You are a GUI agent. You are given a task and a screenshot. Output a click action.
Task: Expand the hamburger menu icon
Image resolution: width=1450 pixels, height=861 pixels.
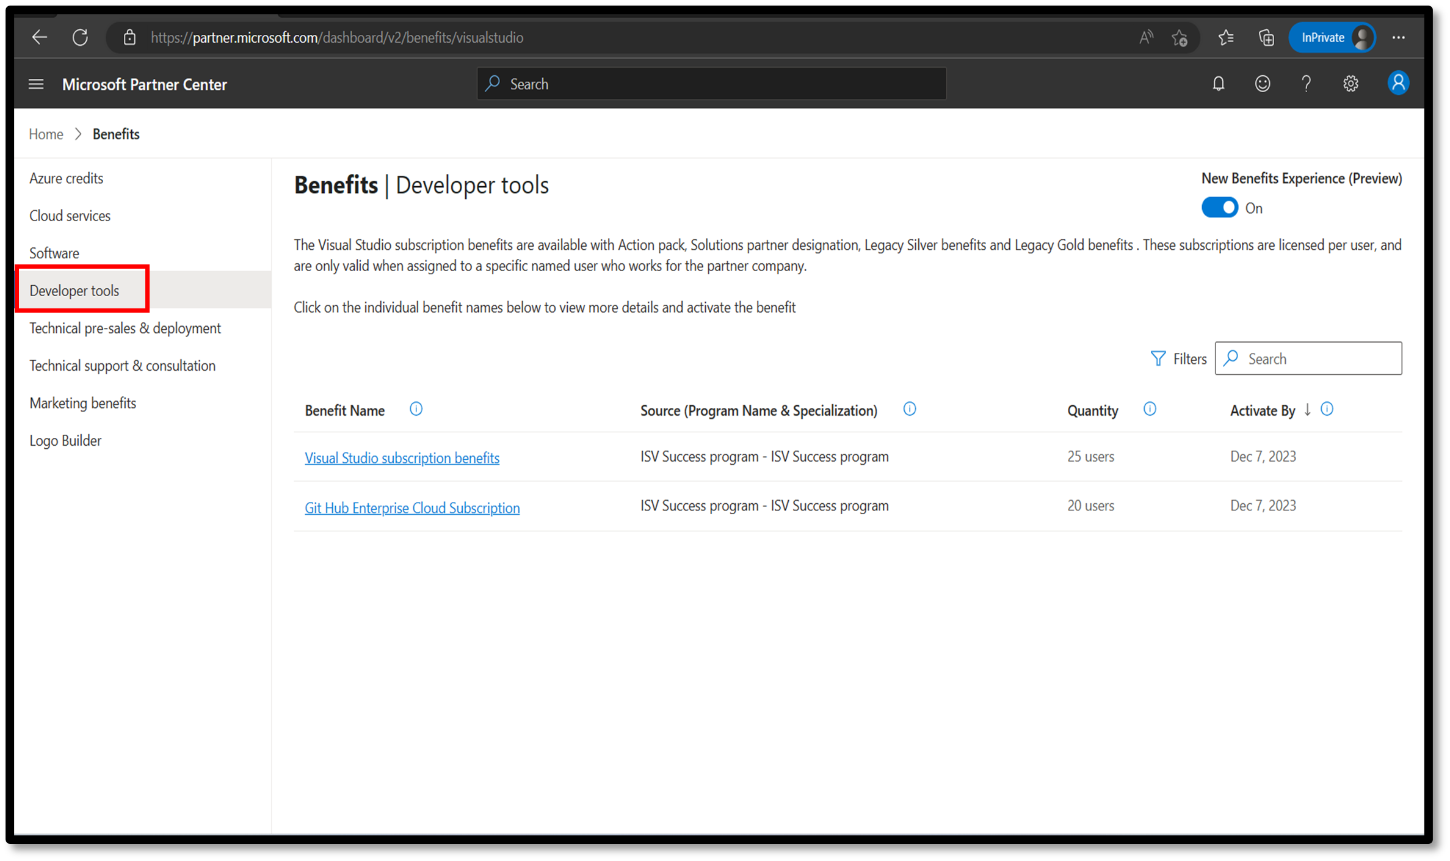35,84
